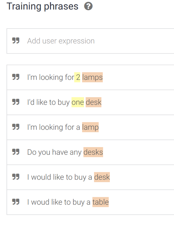
Task: Click quote icon next to '2 lamps' phrase
Action: point(16,77)
